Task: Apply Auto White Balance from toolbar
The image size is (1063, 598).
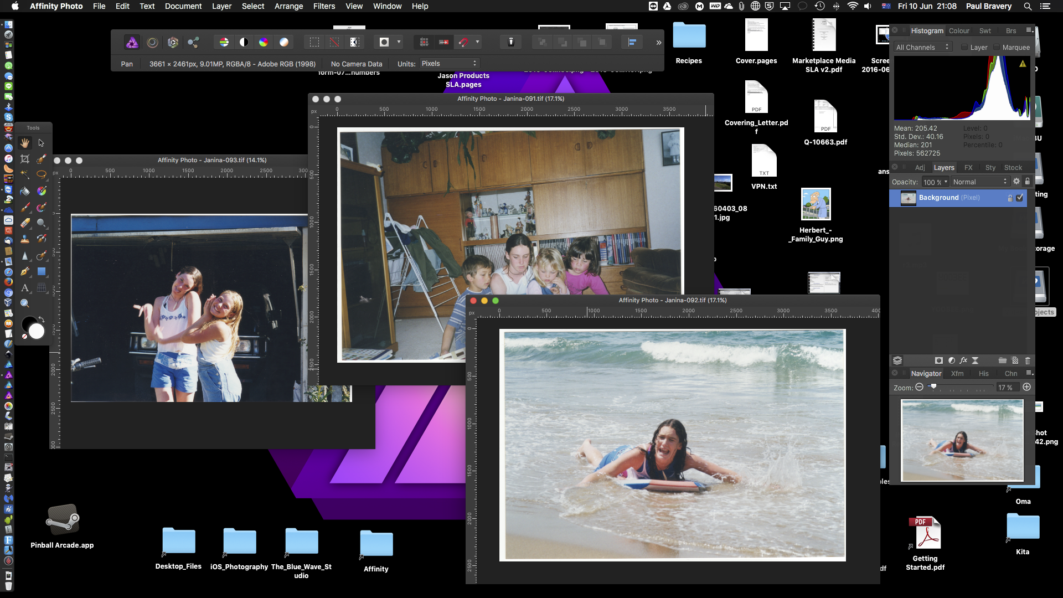Action: [x=283, y=42]
